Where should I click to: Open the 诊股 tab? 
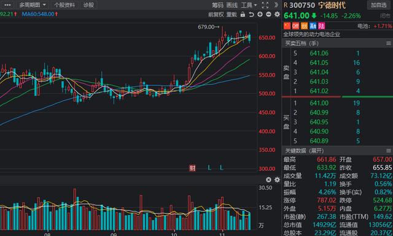click(x=88, y=5)
